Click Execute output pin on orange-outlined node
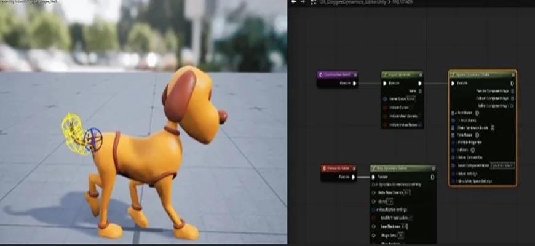Image resolution: width=535 pixels, height=246 pixels. pos(512,83)
